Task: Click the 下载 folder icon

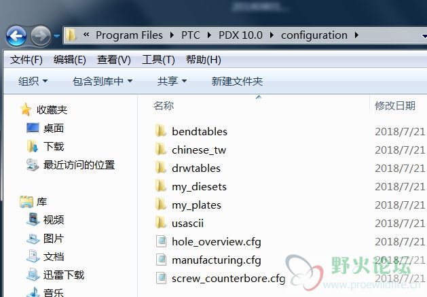Action: coord(33,146)
